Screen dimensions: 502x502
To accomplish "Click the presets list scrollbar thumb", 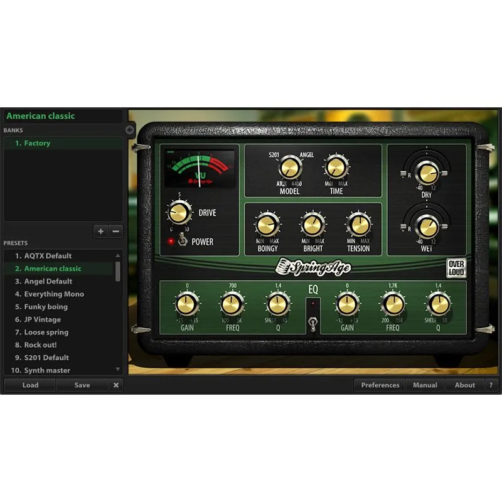I will point(118,272).
